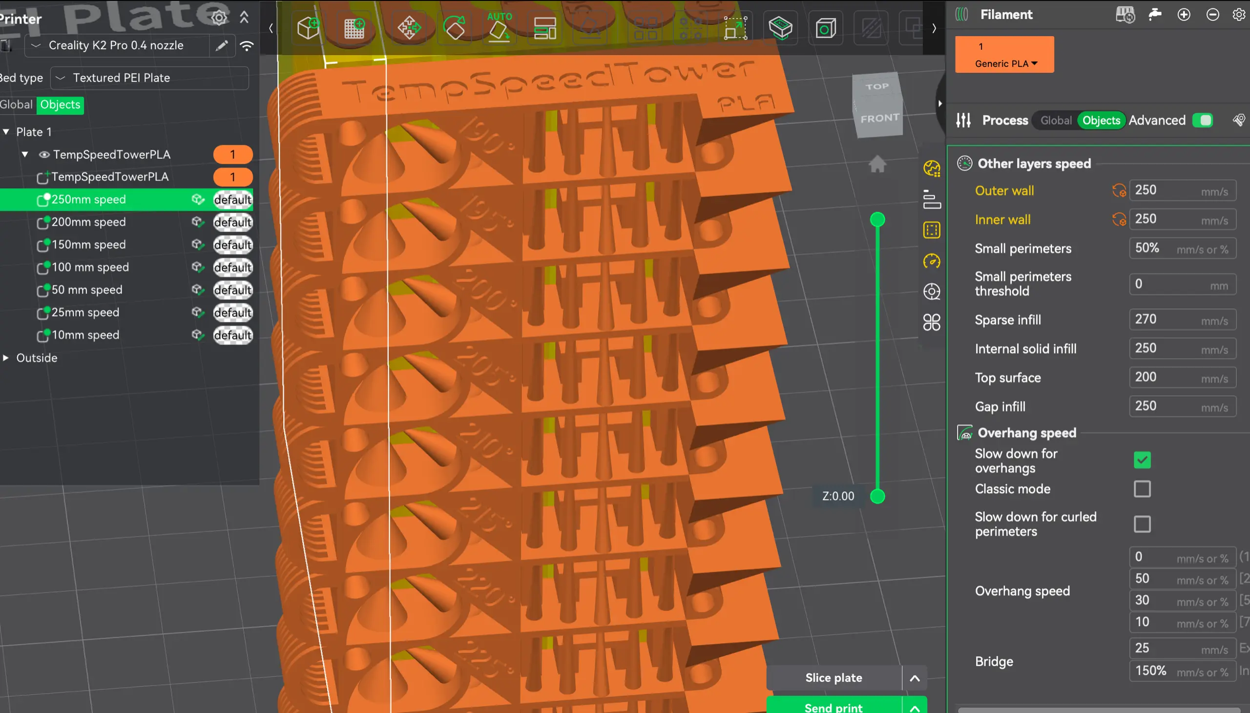Switch to Global tab in Process panel
1250x713 pixels.
click(1056, 121)
